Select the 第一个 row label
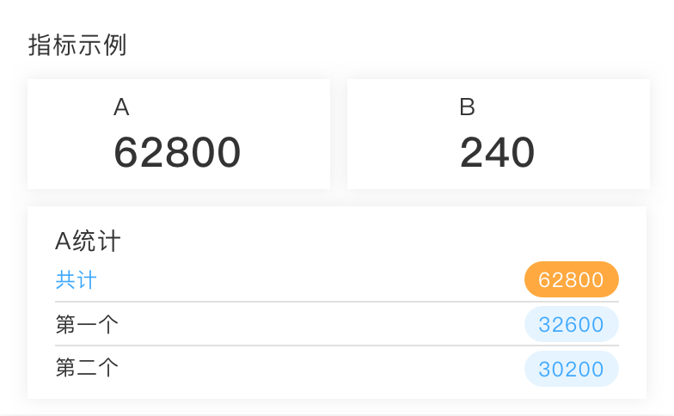The image size is (674, 416). pos(87,324)
